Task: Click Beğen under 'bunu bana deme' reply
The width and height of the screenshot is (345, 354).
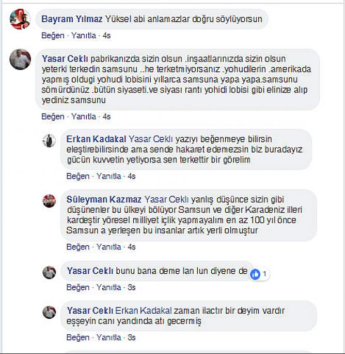Action: click(x=78, y=287)
